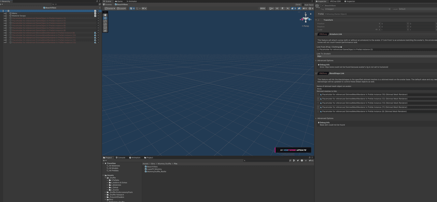The height and width of the screenshot is (202, 437).
Task: Open the Tag dropdown in Inspector
Action: 357,9
